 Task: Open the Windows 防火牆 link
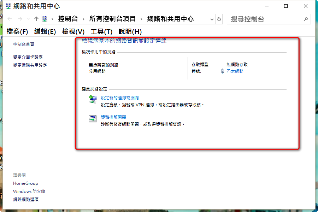tap(29, 192)
